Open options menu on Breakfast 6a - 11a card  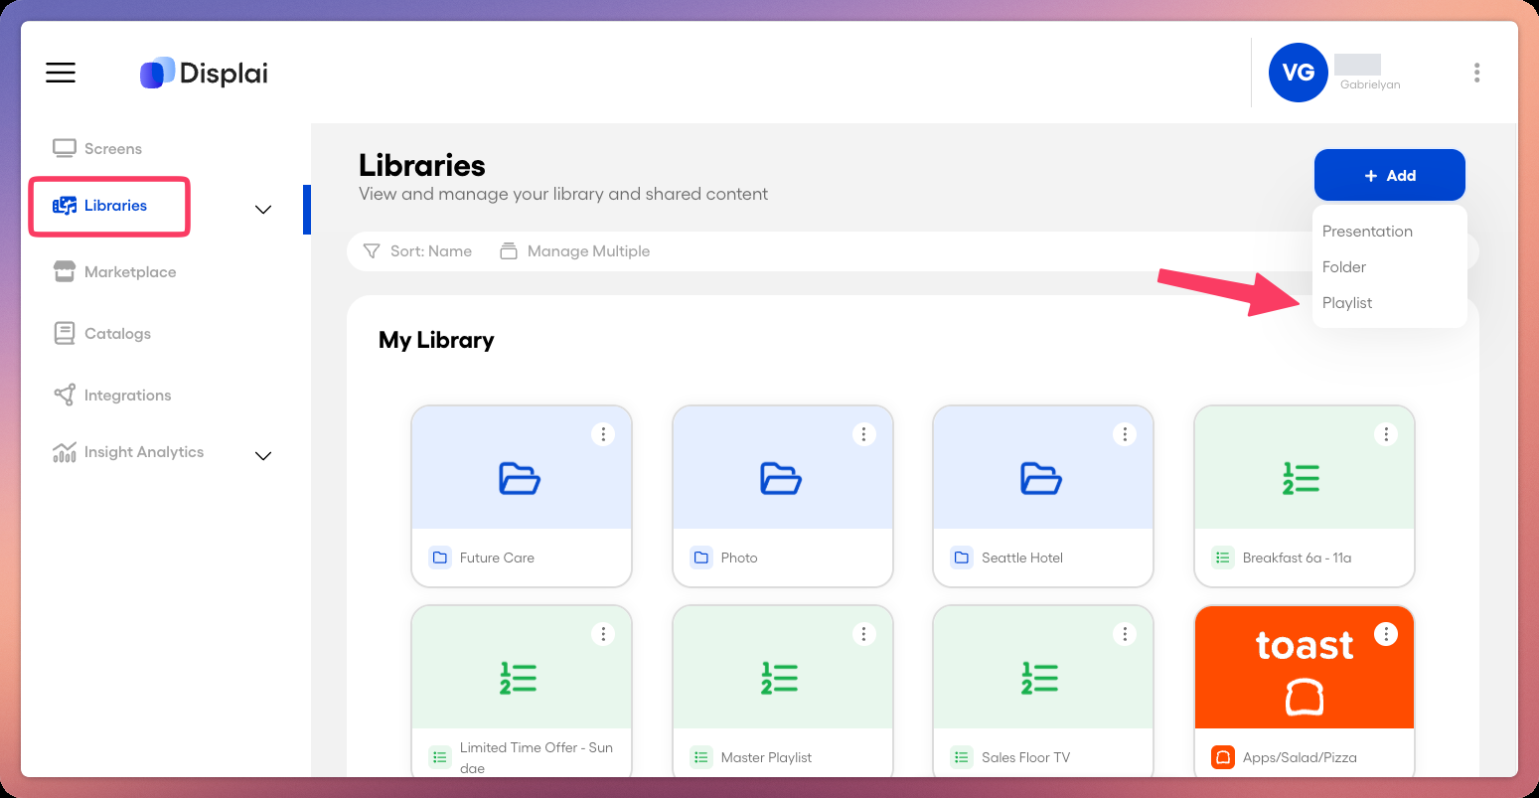click(1386, 434)
